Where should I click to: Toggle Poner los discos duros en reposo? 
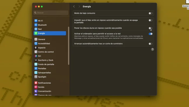[x=150, y=28]
